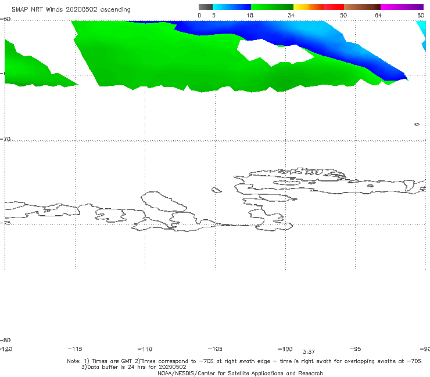The image size is (430, 377).
Task: Click the swath time stamp "3:37"
Action: (x=309, y=352)
